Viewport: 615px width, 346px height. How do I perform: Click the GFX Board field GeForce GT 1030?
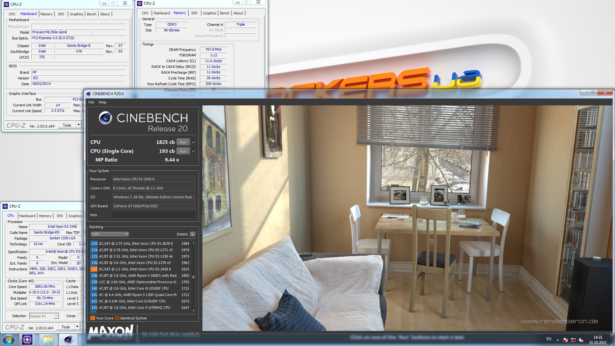(x=153, y=206)
